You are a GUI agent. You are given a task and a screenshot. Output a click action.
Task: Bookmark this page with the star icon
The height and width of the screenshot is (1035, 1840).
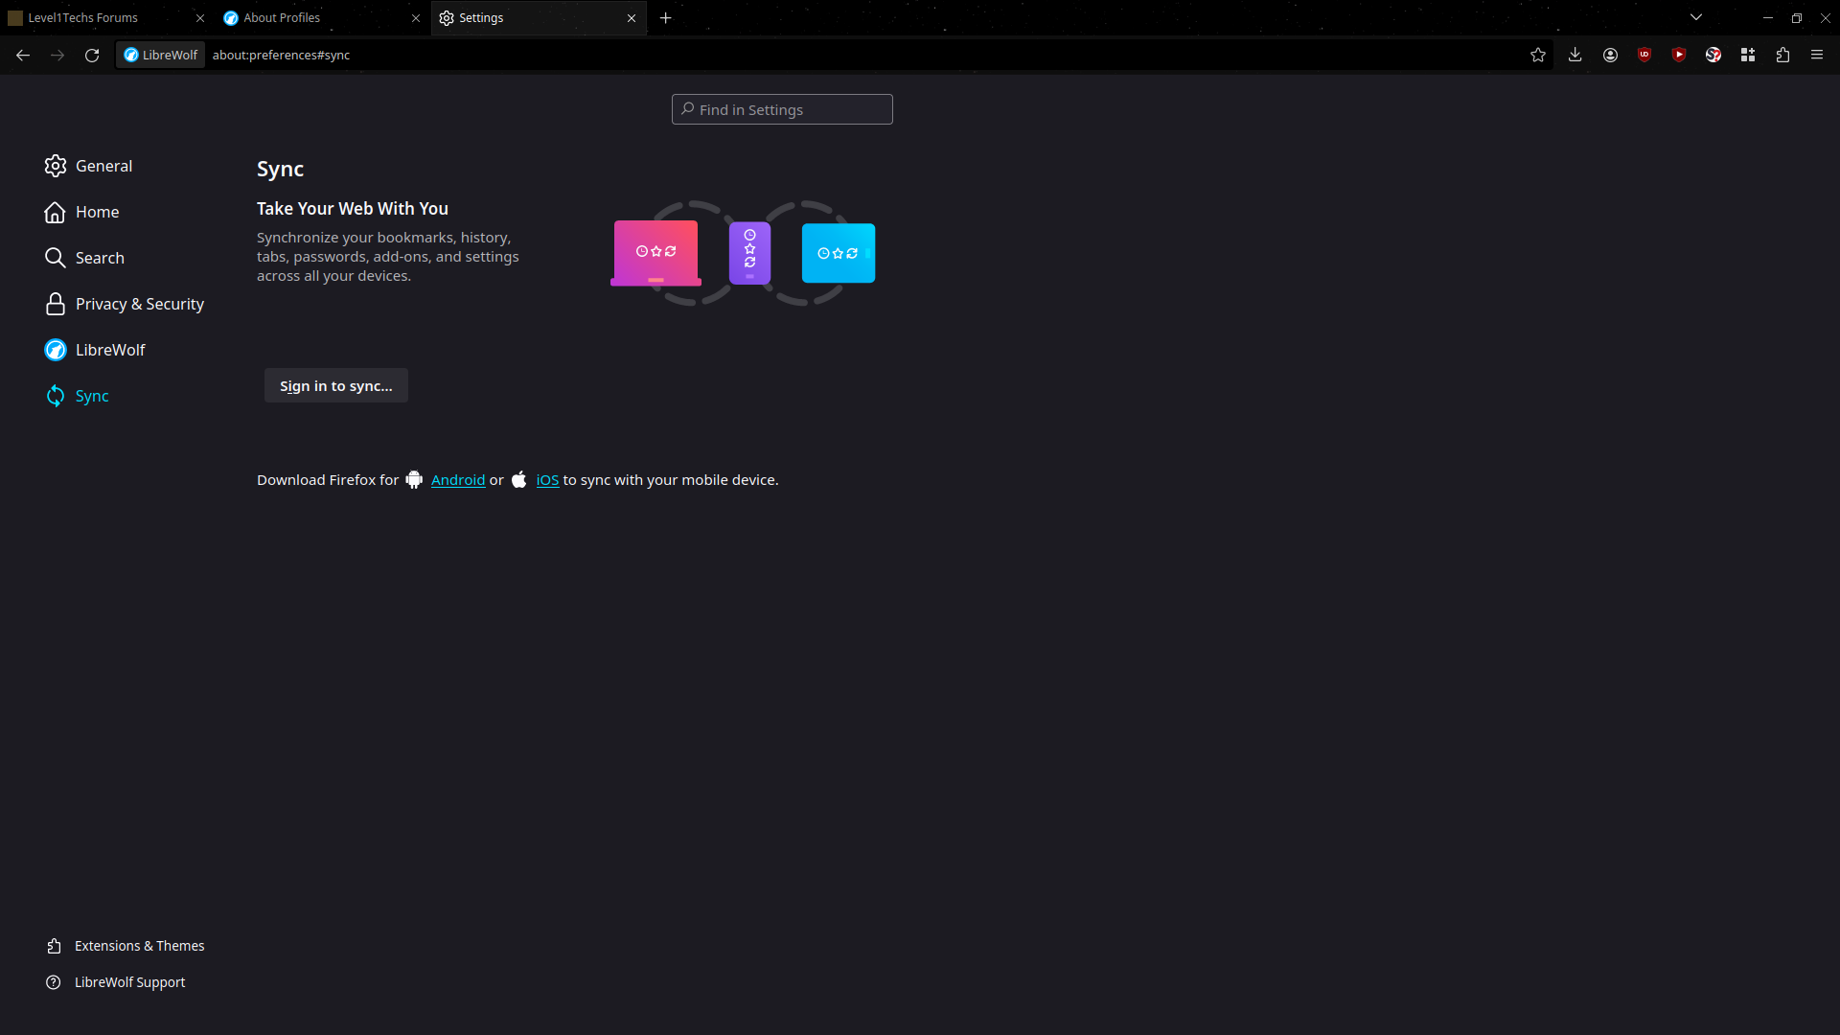(1538, 55)
